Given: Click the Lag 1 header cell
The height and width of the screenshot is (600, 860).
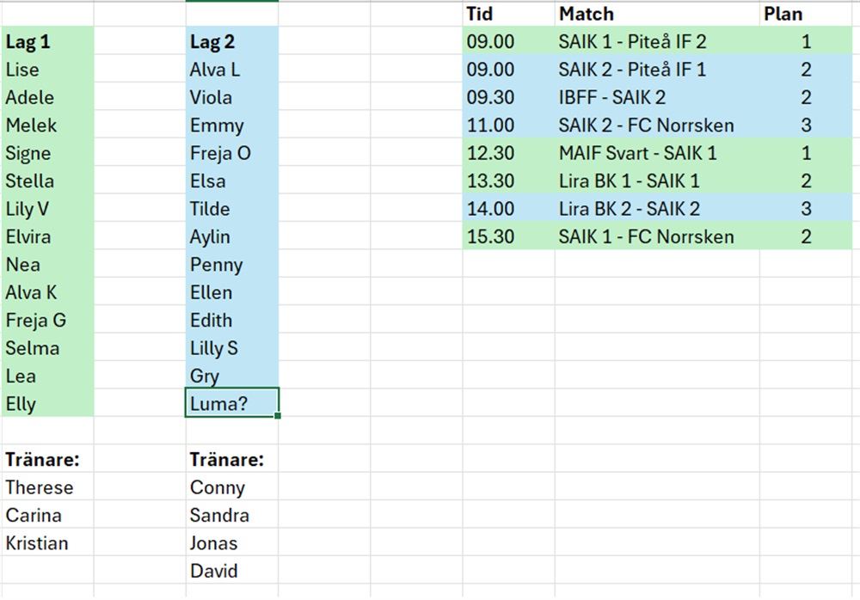Looking at the screenshot, I should (x=46, y=41).
